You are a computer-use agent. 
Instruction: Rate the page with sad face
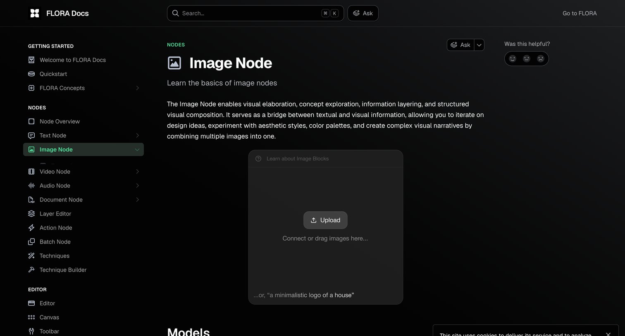(x=541, y=59)
